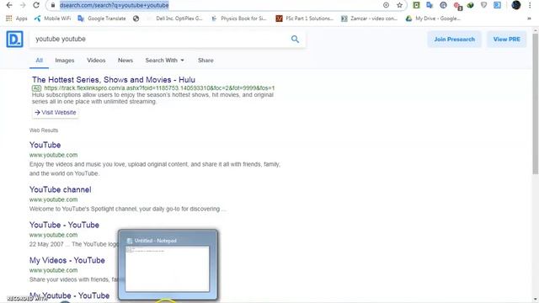Screen dimensions: 539x303
Task: Open Chrome three-dot menu
Action: [x=530, y=5]
